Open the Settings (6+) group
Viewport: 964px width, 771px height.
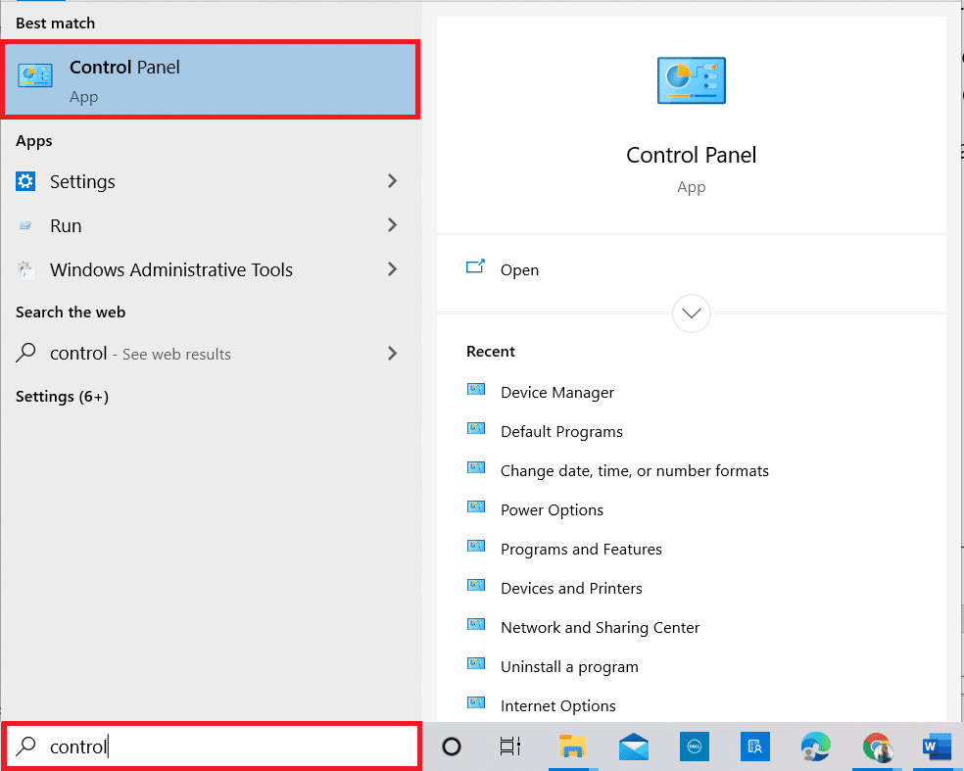tap(62, 397)
